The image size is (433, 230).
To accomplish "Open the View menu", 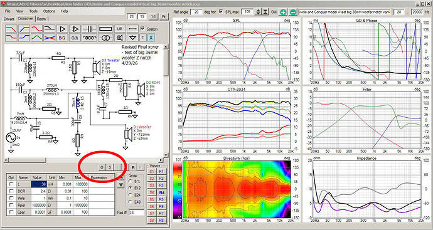I will pyautogui.click(x=20, y=11).
